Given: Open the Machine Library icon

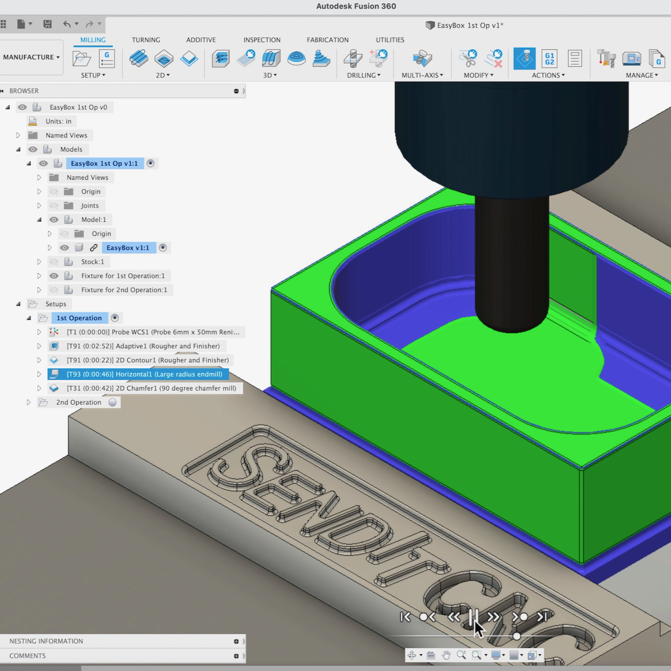Looking at the screenshot, I should point(632,59).
